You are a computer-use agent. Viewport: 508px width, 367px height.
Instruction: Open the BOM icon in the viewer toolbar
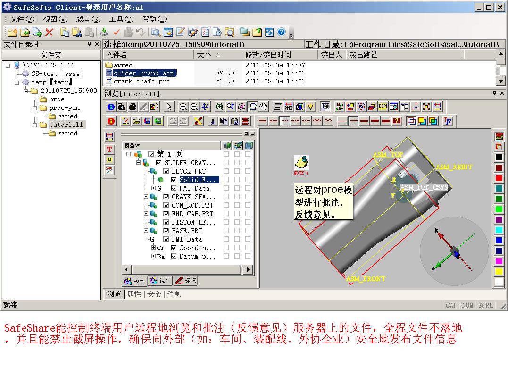tap(383, 107)
